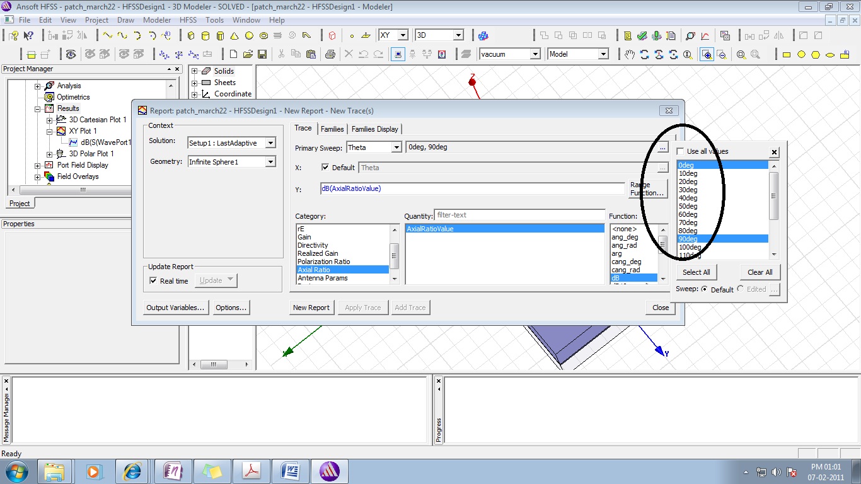The width and height of the screenshot is (861, 484).
Task: Click the Print icon in toolbar
Action: [x=329, y=55]
